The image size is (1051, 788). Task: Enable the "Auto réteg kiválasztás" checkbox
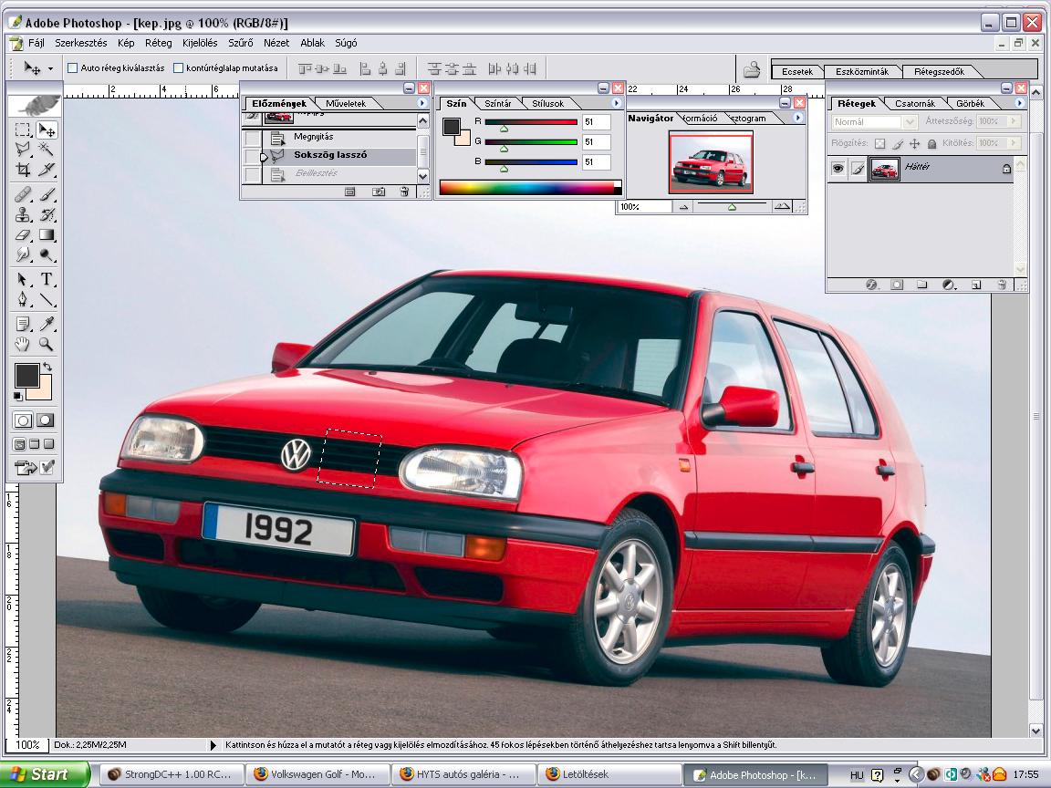[x=73, y=67]
